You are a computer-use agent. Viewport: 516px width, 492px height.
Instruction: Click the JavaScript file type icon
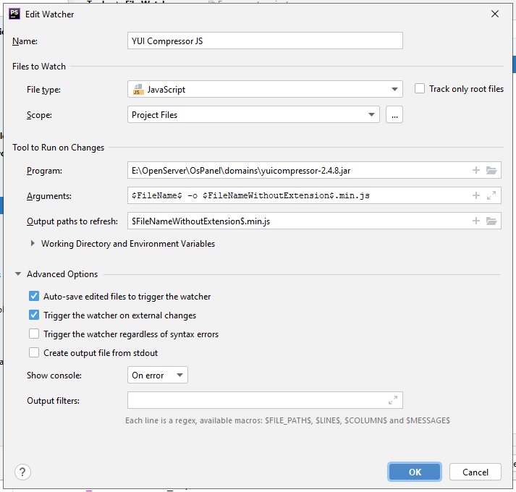(138, 89)
